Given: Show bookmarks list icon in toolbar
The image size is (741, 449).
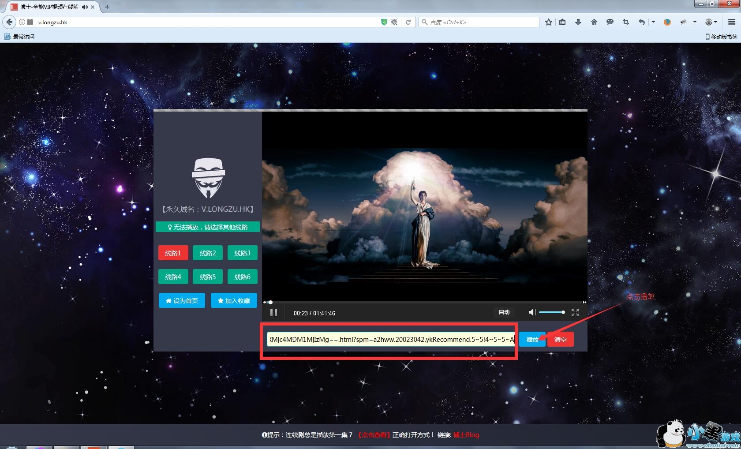Looking at the screenshot, I should point(562,22).
